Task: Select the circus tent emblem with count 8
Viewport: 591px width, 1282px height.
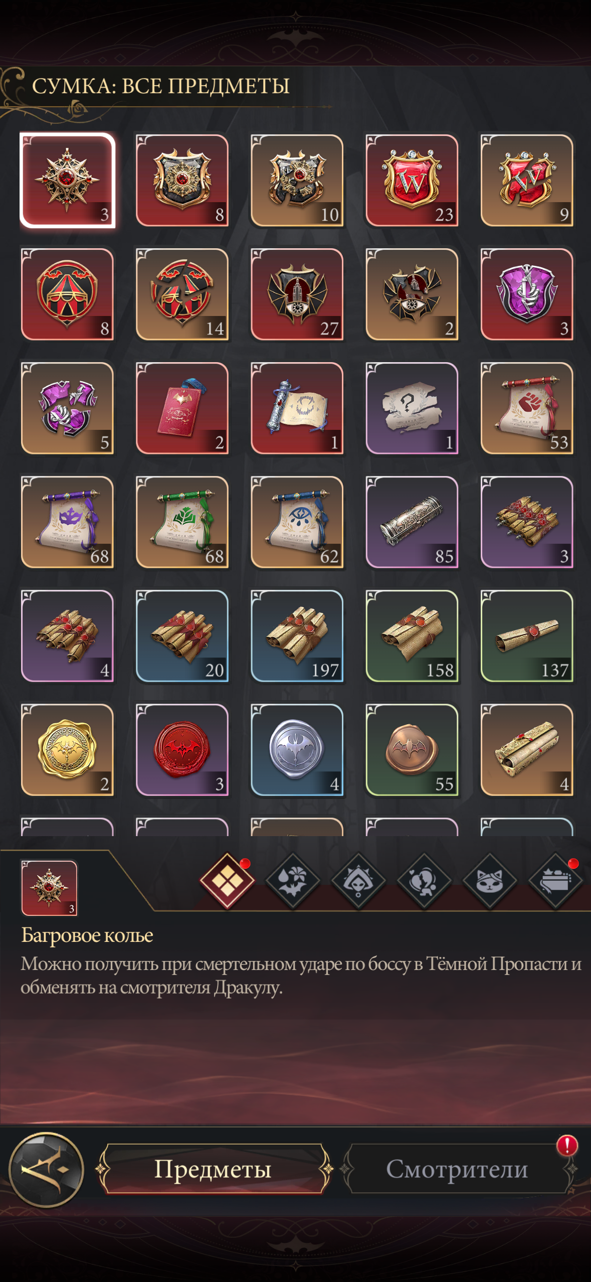Action: pyautogui.click(x=67, y=294)
